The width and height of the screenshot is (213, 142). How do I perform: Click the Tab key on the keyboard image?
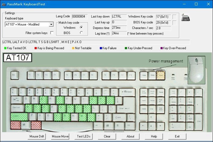point(17,100)
